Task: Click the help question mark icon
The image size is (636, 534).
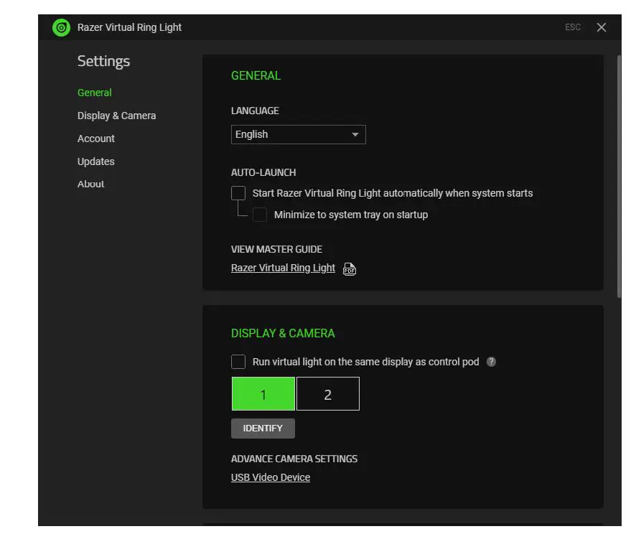Action: pyautogui.click(x=491, y=362)
